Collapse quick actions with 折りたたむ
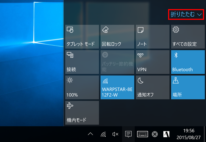The width and height of the screenshot is (206, 142). pyautogui.click(x=186, y=14)
